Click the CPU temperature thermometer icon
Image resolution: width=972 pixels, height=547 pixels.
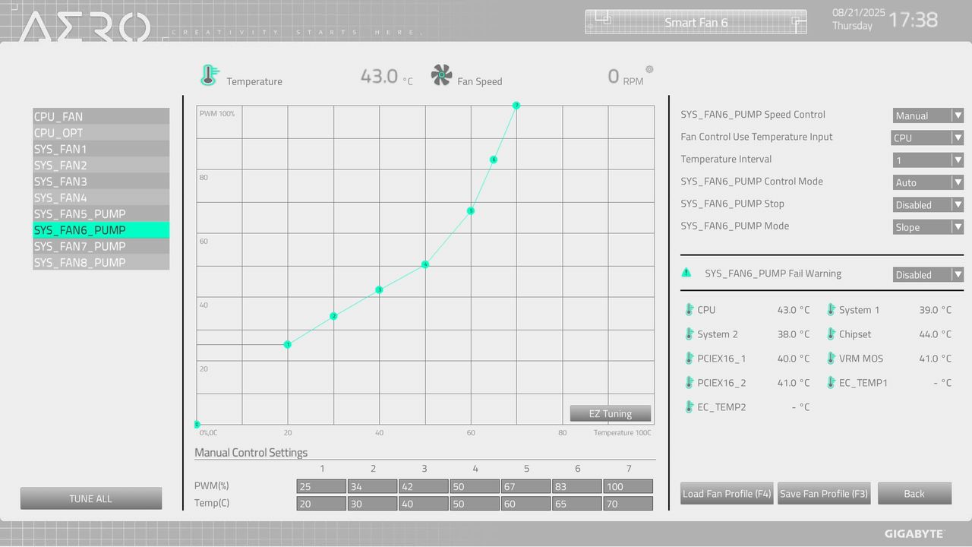click(690, 310)
